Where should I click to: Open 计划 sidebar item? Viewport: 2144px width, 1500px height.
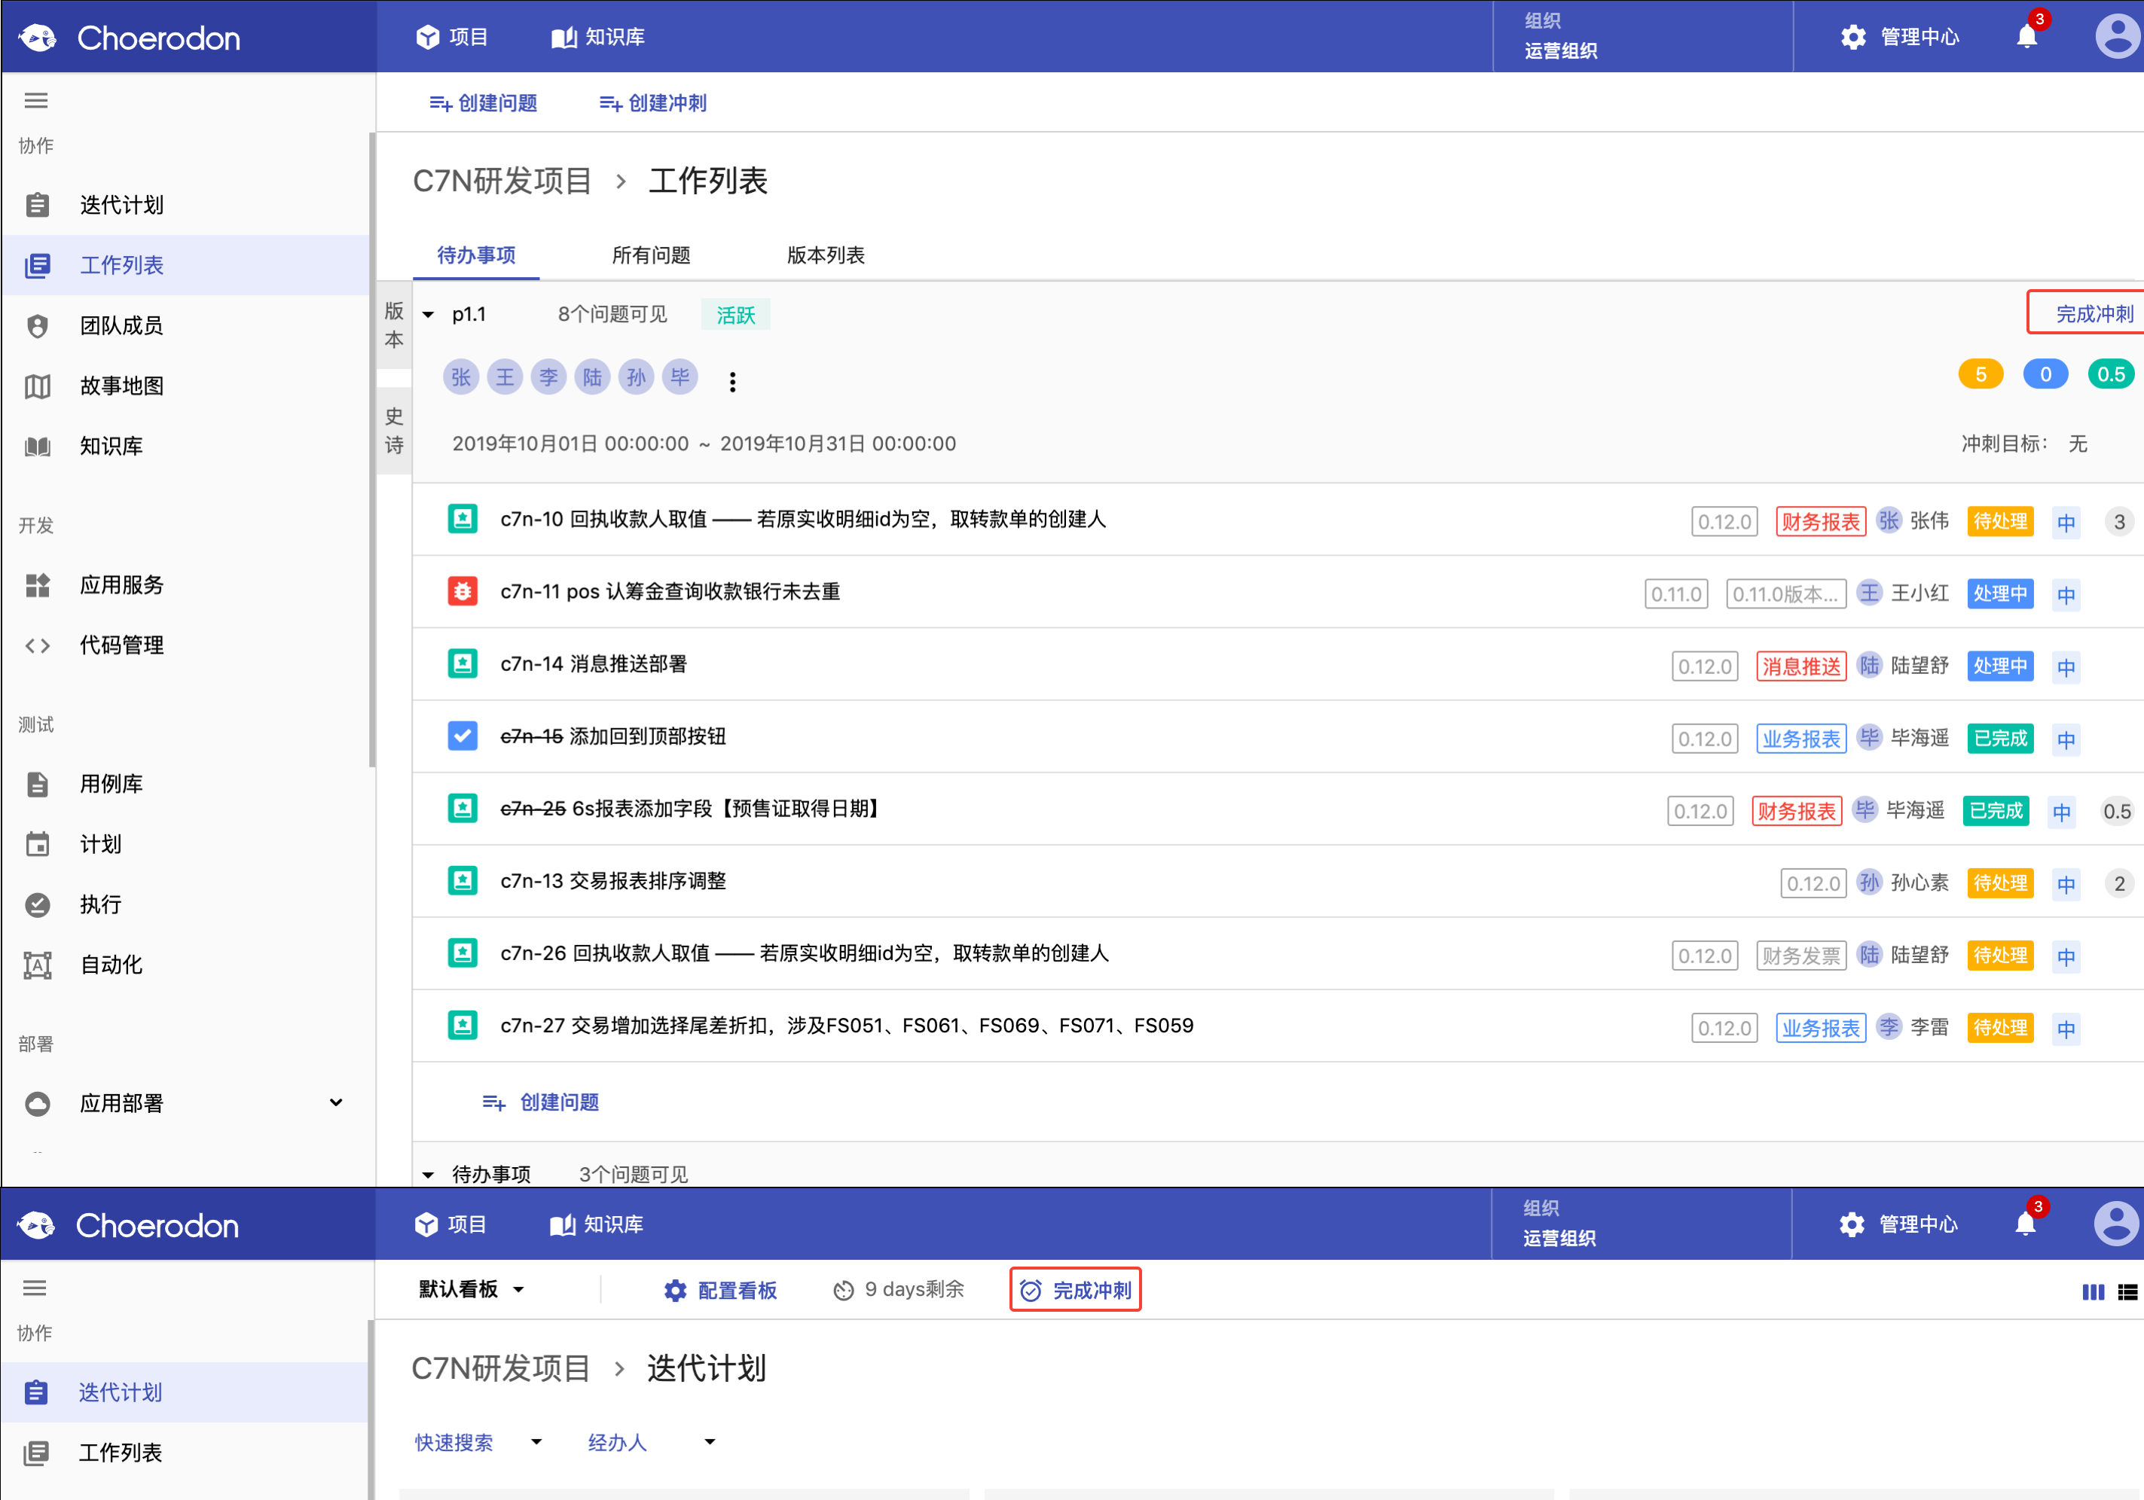pyautogui.click(x=187, y=845)
